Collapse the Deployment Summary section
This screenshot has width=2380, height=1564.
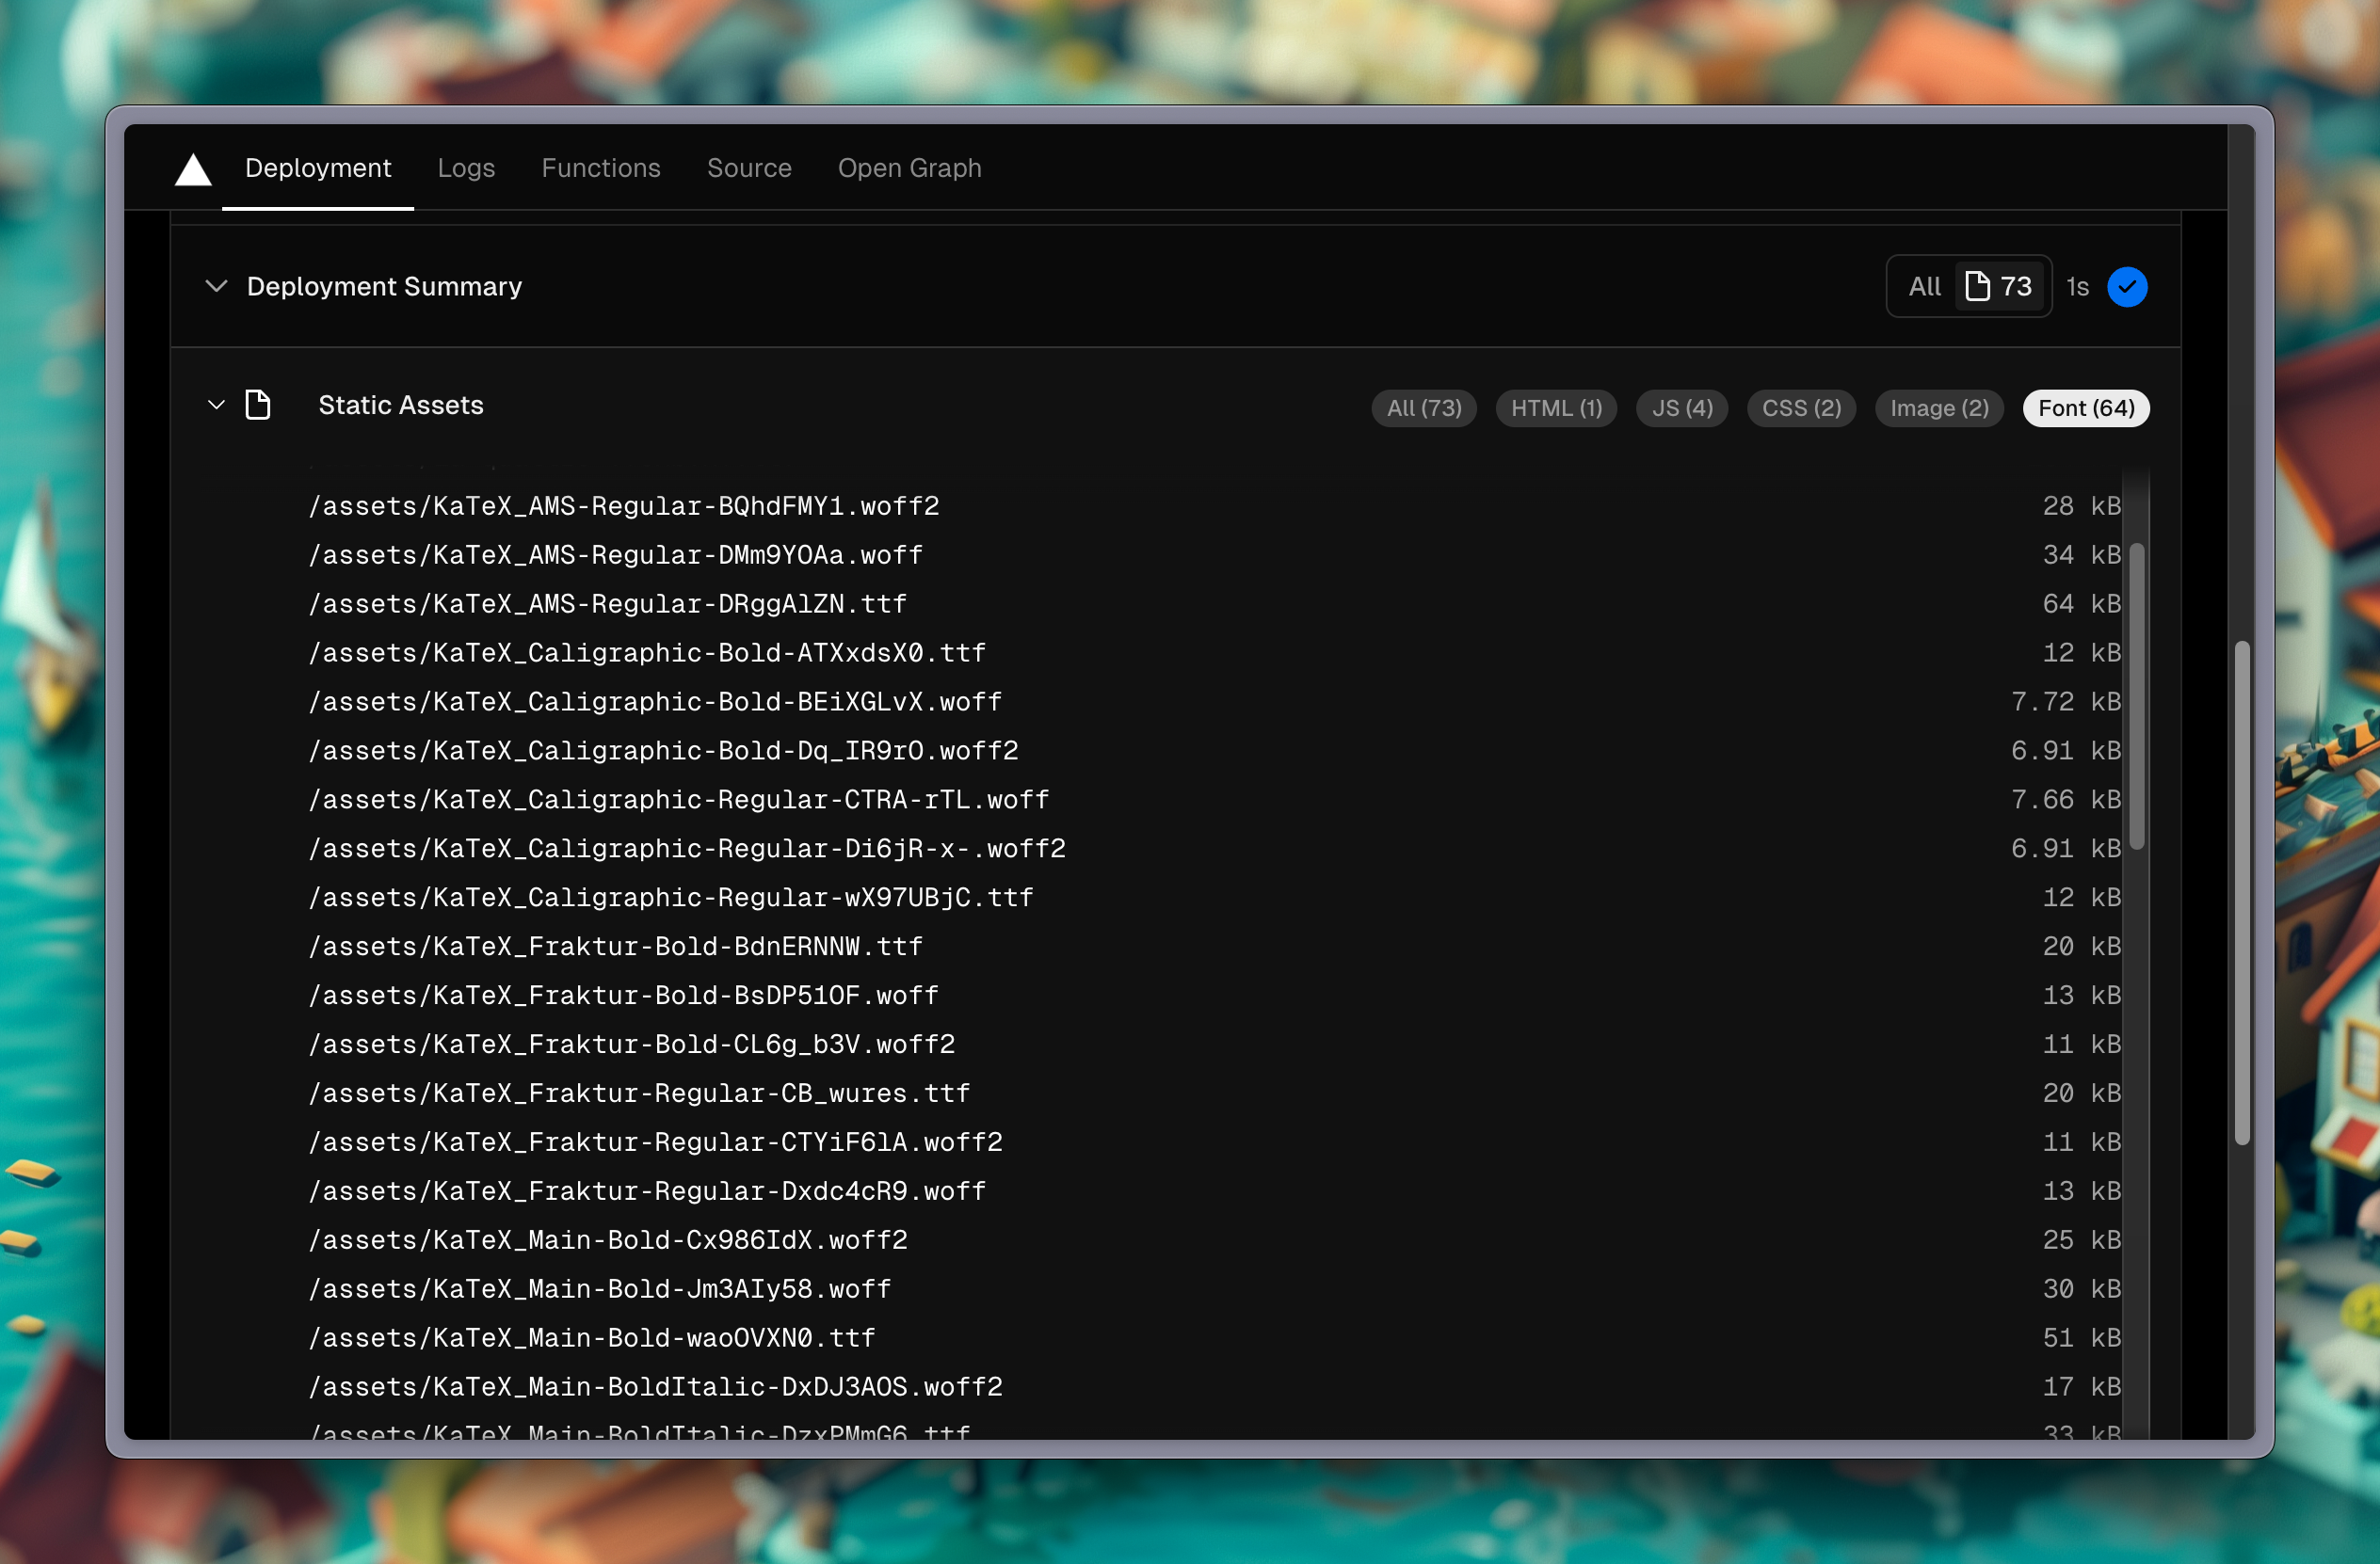(x=216, y=286)
